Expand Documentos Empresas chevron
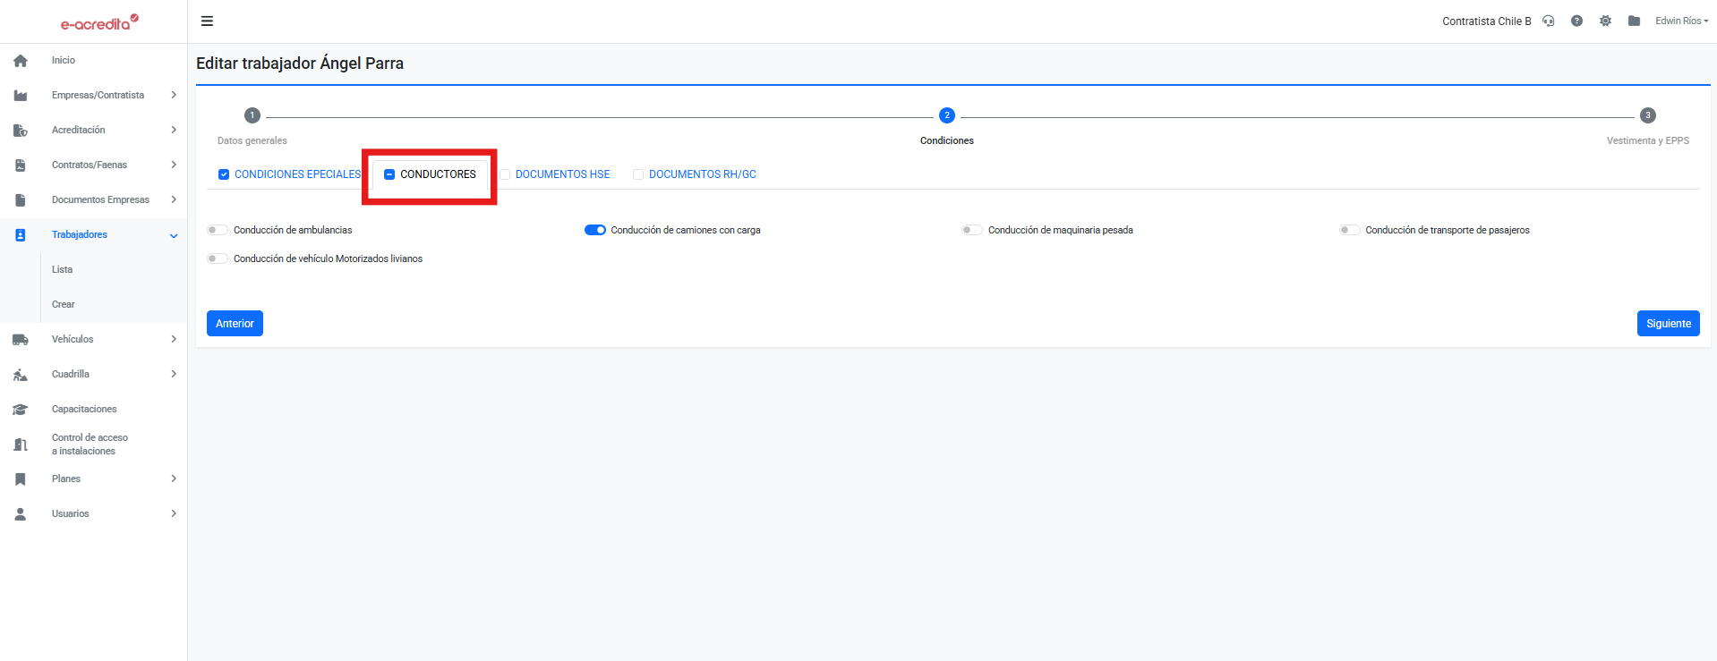This screenshot has height=661, width=1717. tap(174, 199)
